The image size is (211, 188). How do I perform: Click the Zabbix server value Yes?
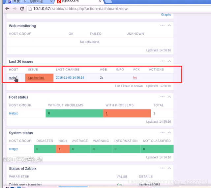(119, 184)
